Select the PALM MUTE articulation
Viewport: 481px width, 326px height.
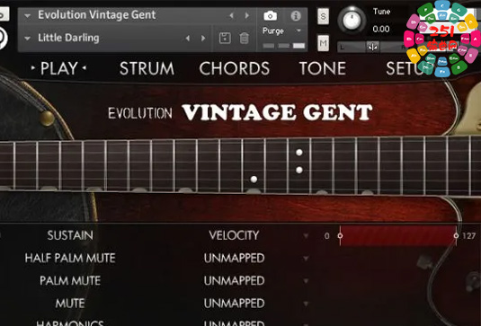pos(70,281)
